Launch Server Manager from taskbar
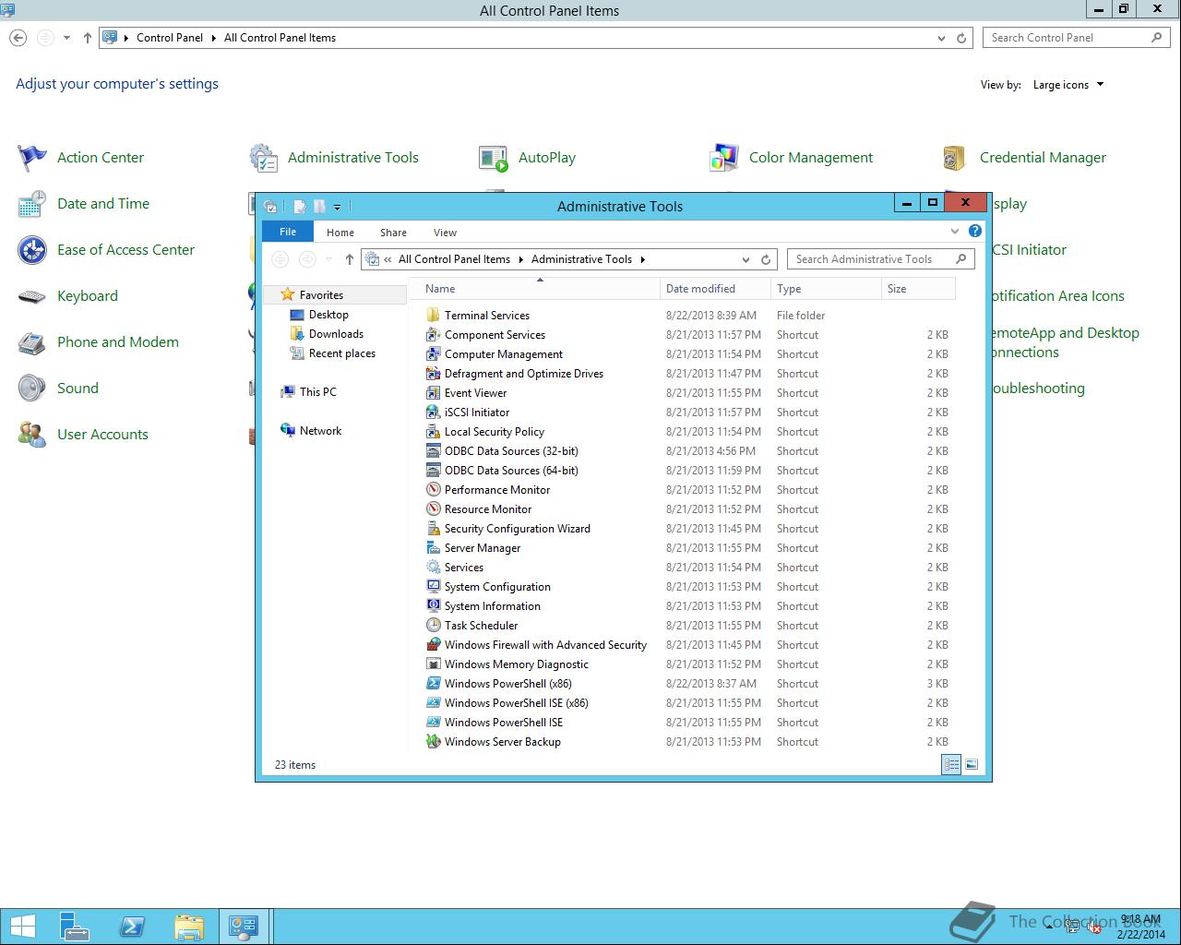 click(x=75, y=927)
